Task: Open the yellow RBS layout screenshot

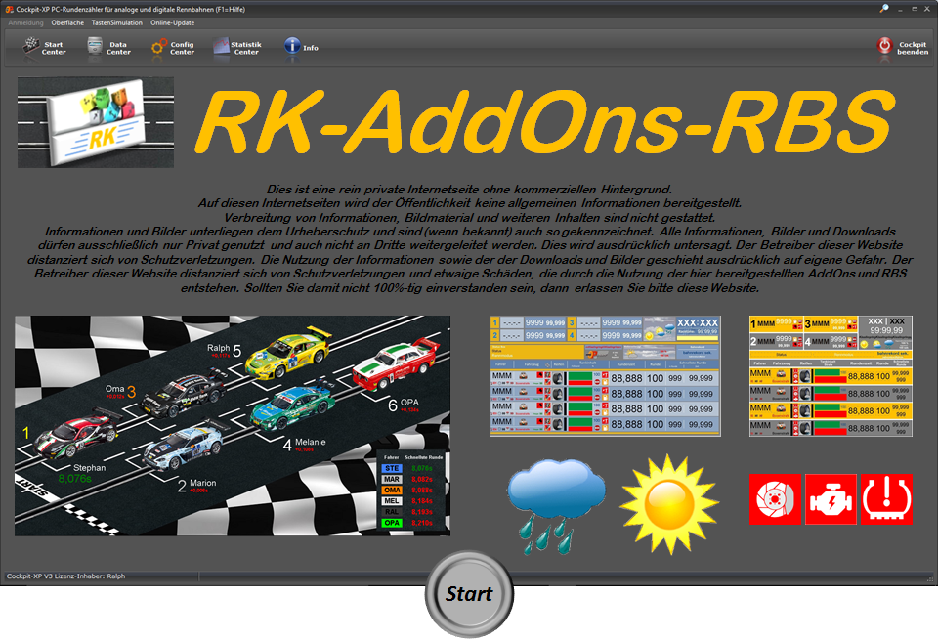Action: (x=831, y=376)
